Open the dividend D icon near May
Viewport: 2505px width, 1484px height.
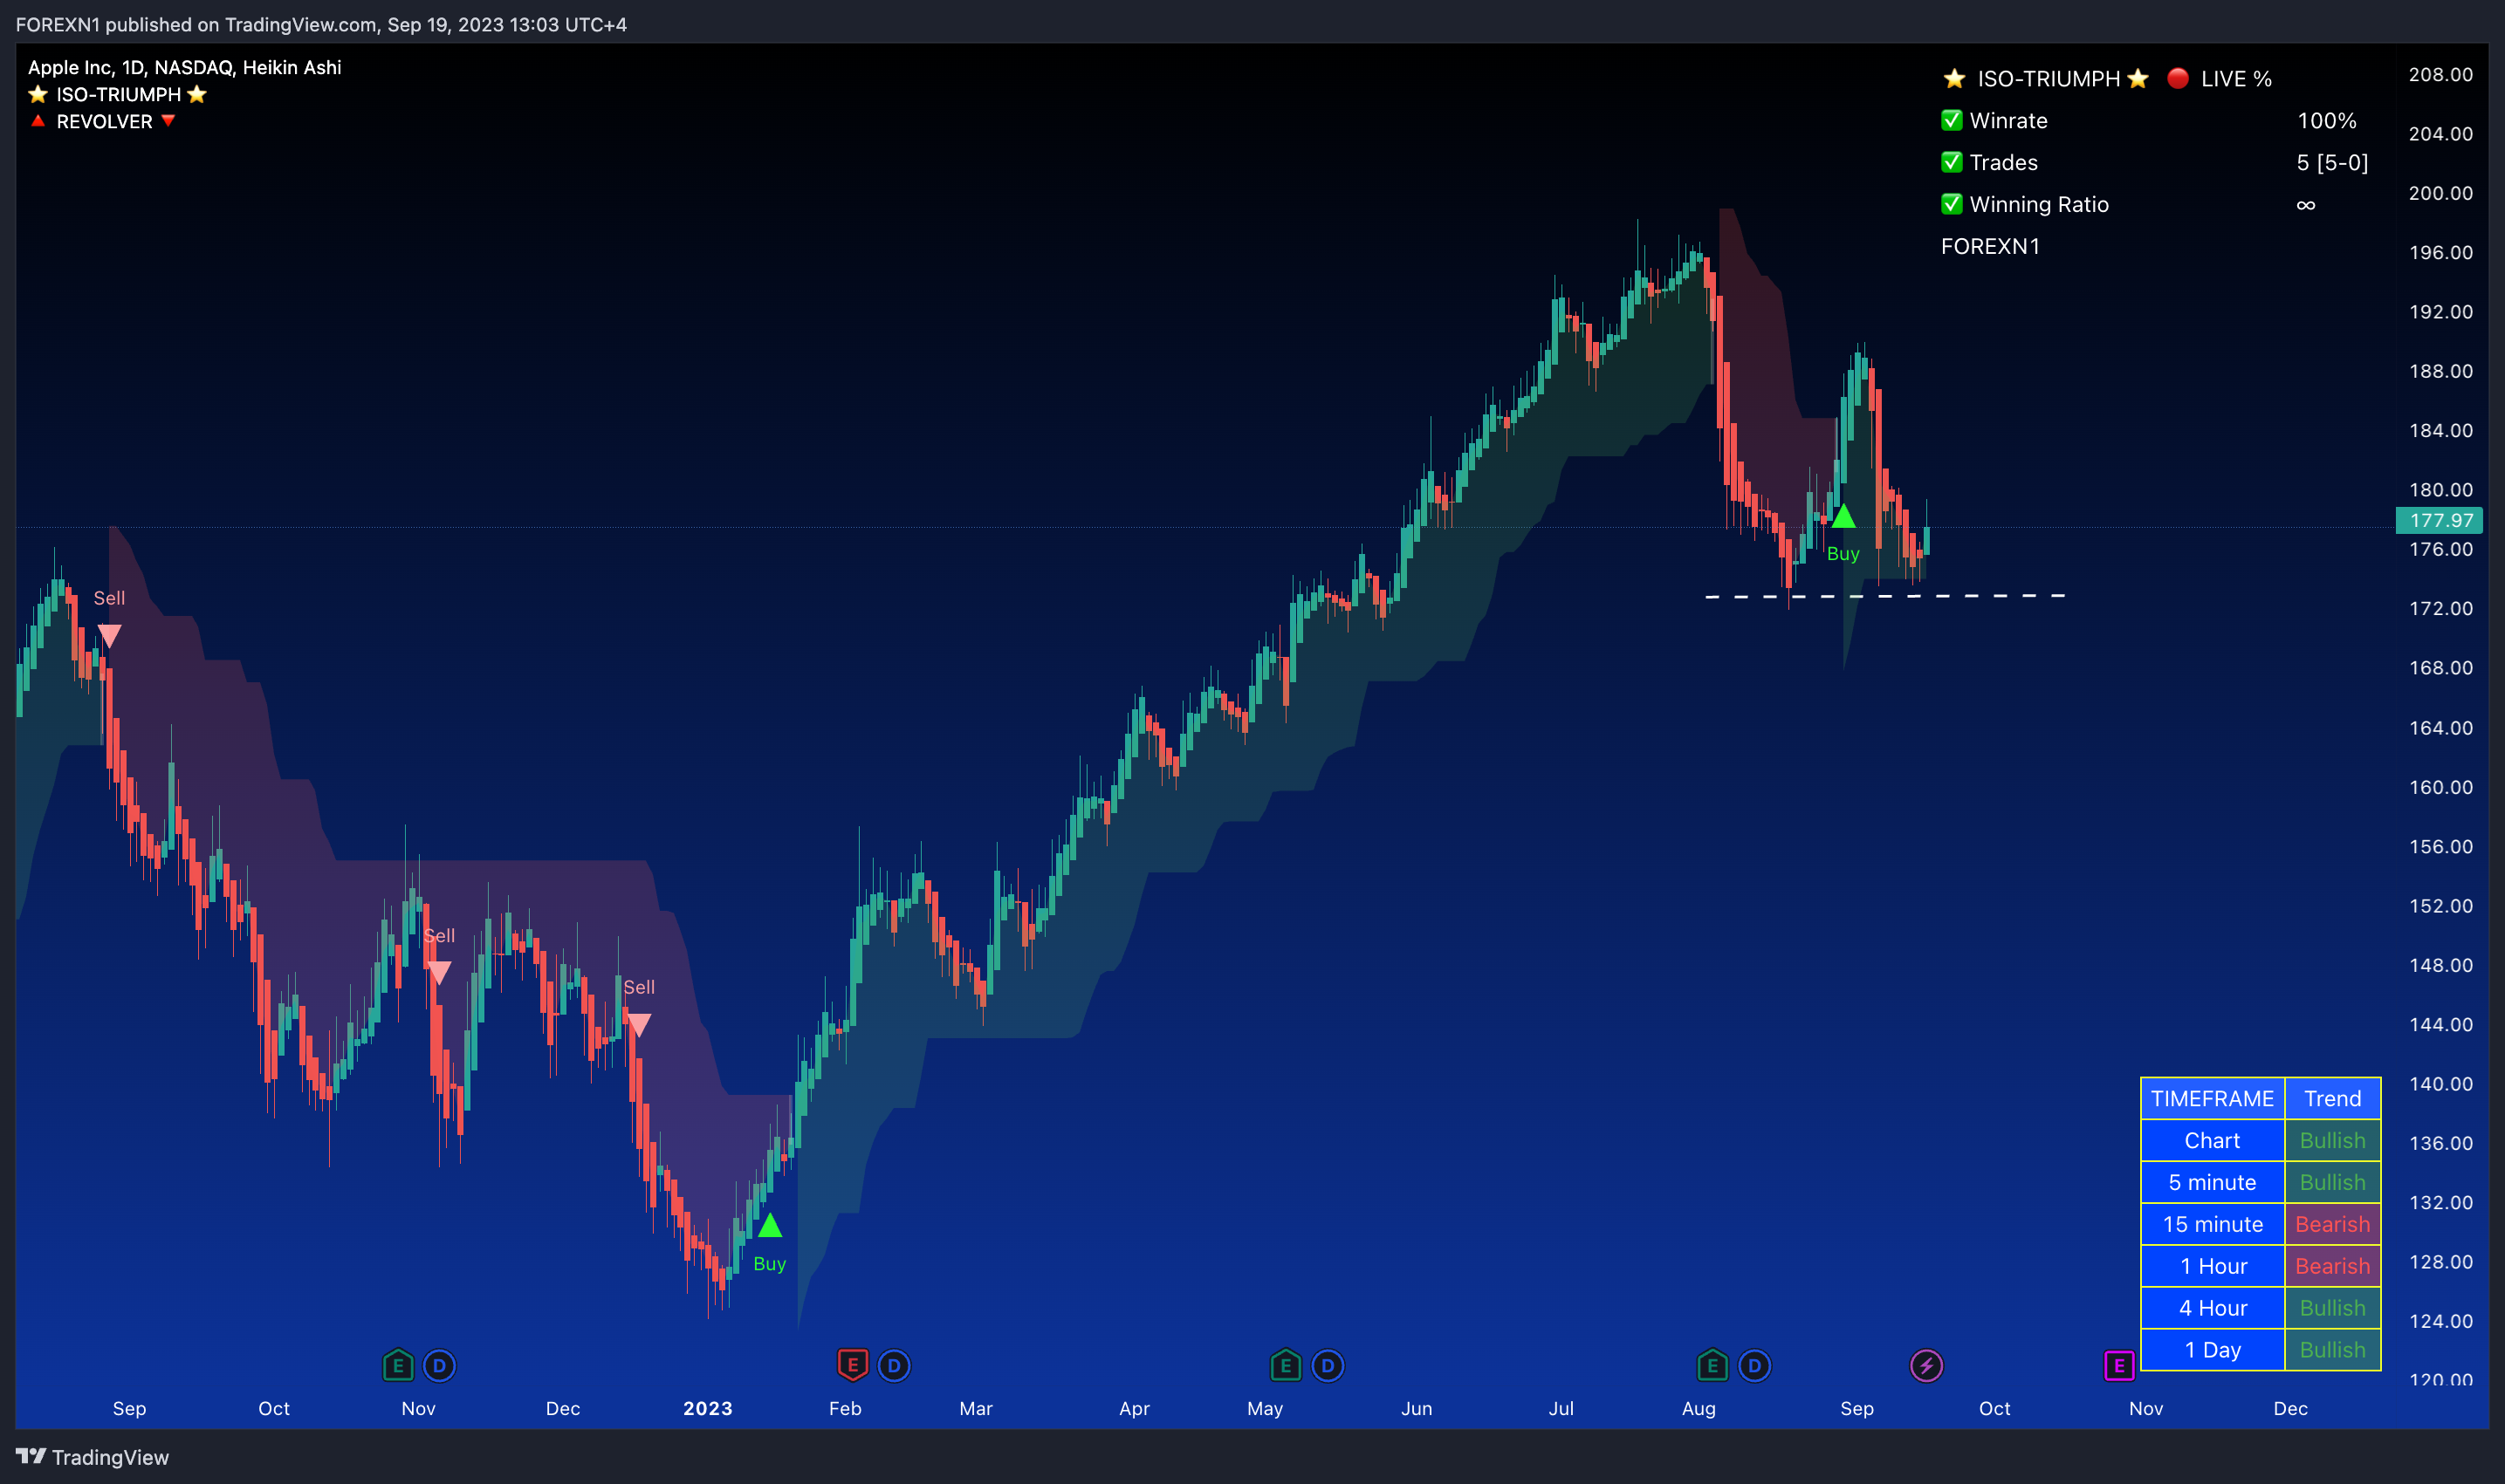tap(1328, 1365)
